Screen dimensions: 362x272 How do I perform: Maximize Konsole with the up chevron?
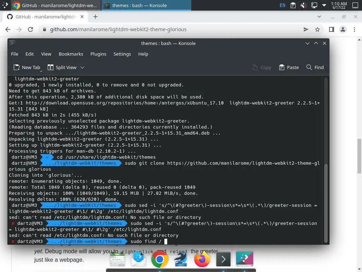[x=316, y=43]
